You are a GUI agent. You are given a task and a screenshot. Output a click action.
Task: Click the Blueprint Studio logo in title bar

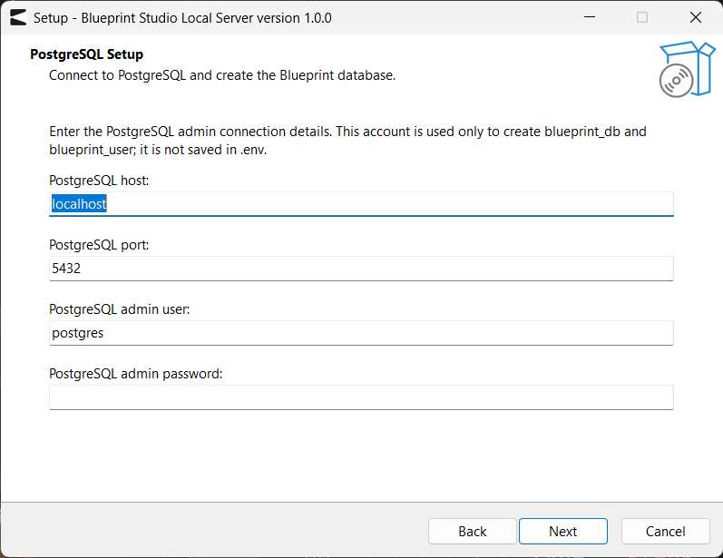[x=18, y=17]
